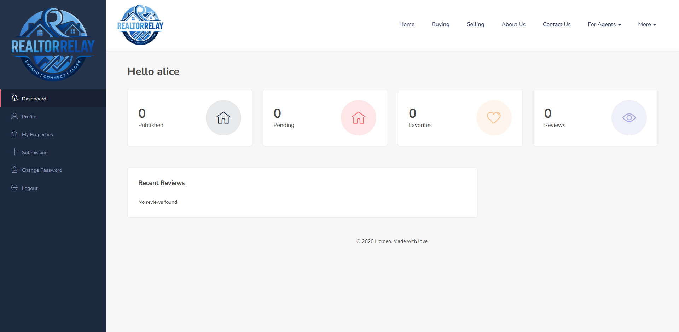Screen dimensions: 679x332
Task: Click the RealtorRelay logo in header
Action: pyautogui.click(x=140, y=25)
